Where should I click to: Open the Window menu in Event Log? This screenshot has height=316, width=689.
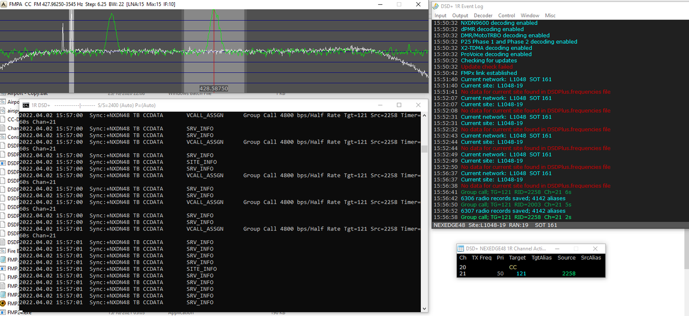[x=530, y=16]
